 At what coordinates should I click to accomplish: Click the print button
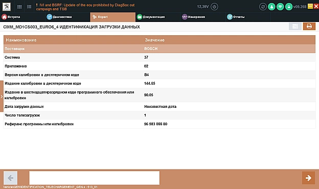click(309, 26)
